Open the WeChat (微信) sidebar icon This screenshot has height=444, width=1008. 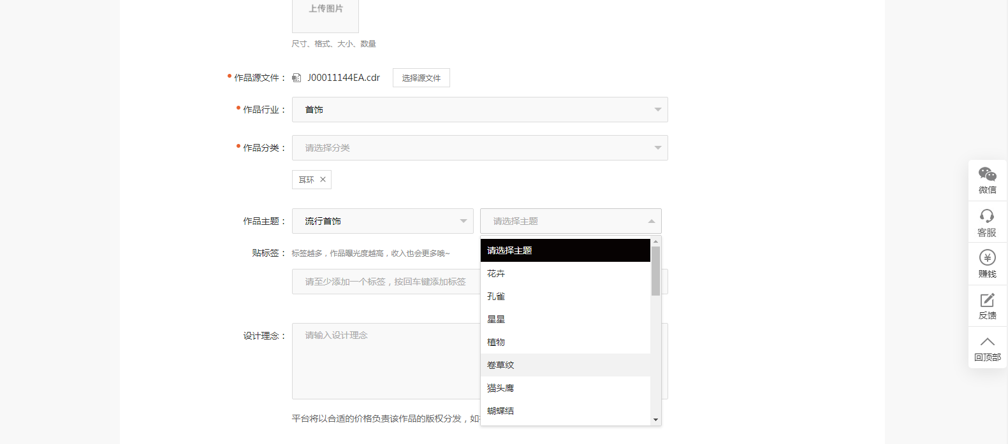988,180
